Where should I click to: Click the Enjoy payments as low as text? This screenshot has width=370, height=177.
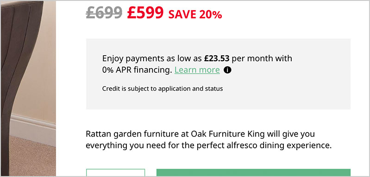152,58
